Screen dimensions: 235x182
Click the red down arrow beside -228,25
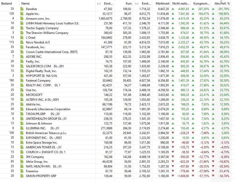click(173, 133)
